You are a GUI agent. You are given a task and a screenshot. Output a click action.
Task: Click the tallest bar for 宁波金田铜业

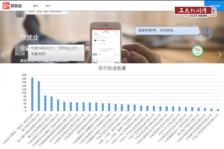[x=32, y=94]
